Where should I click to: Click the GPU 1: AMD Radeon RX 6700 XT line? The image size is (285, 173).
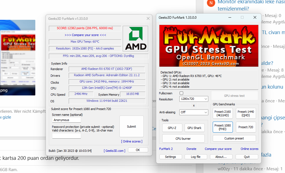click(x=191, y=76)
